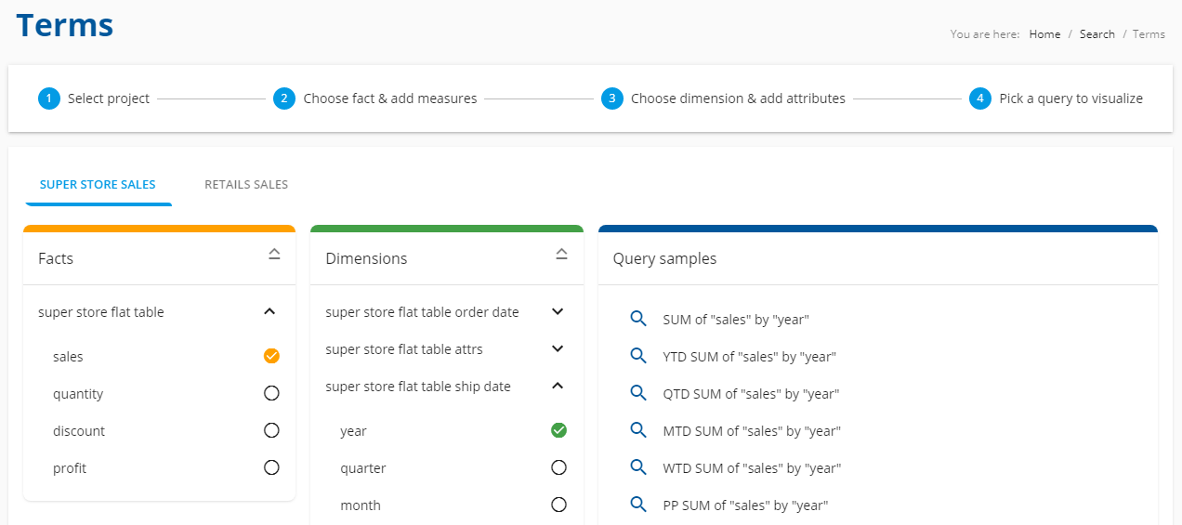Uncheck the selected sales measure
This screenshot has height=525, width=1182.
[271, 356]
